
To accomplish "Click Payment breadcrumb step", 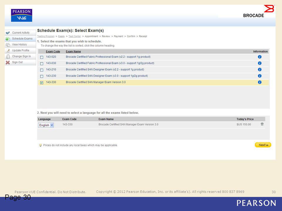I will click(x=118, y=36).
